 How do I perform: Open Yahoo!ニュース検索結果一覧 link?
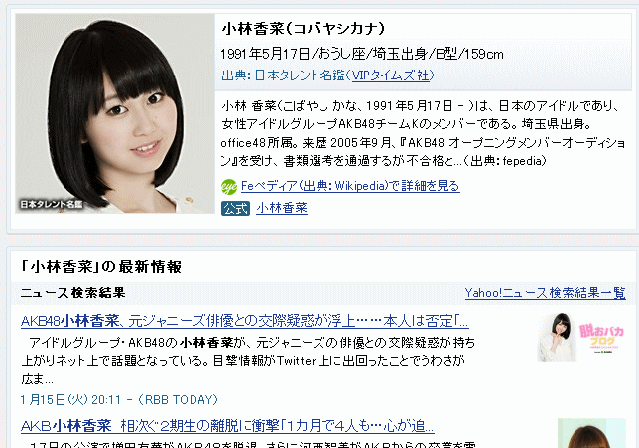[x=545, y=293]
